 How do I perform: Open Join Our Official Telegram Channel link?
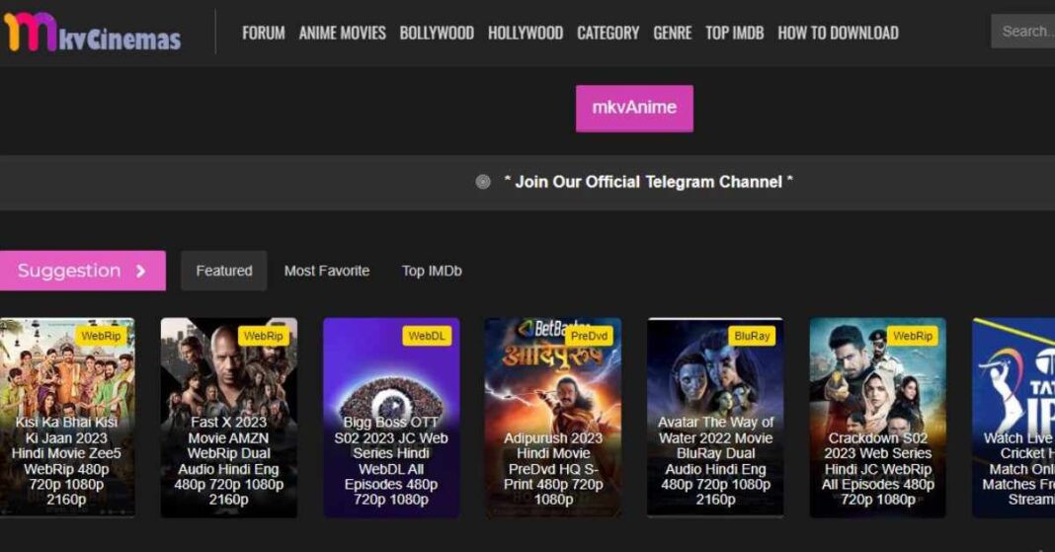click(x=649, y=182)
